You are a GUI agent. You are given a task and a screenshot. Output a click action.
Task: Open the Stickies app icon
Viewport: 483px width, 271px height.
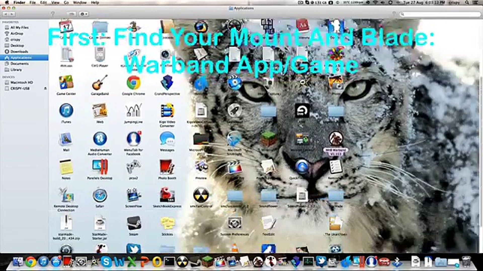tap(167, 223)
